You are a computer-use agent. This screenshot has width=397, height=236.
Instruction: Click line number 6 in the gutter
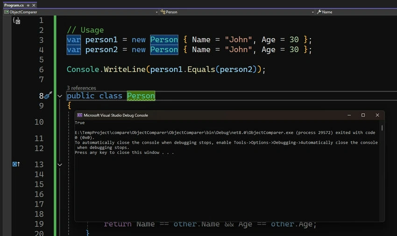[41, 69]
